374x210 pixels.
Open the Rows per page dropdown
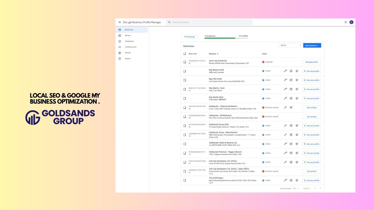pyautogui.click(x=296, y=188)
